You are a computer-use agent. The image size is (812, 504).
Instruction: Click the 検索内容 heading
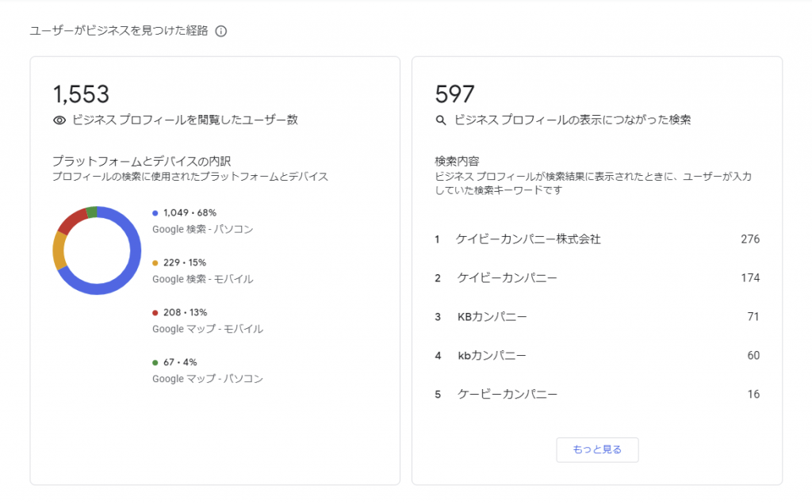[457, 161]
